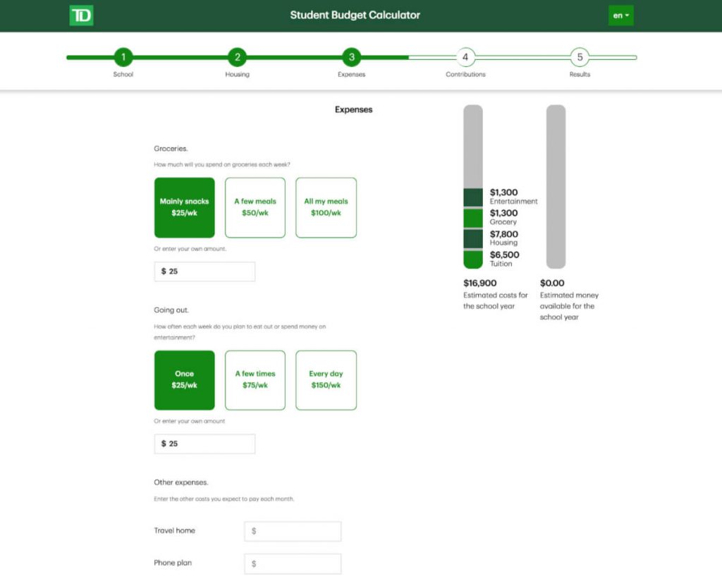Click the Housing segment in the costs bar
This screenshot has height=581, width=722.
(x=473, y=238)
